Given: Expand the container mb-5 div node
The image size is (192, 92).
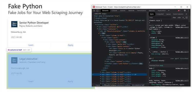Looking at the screenshot, I should point(98,27).
